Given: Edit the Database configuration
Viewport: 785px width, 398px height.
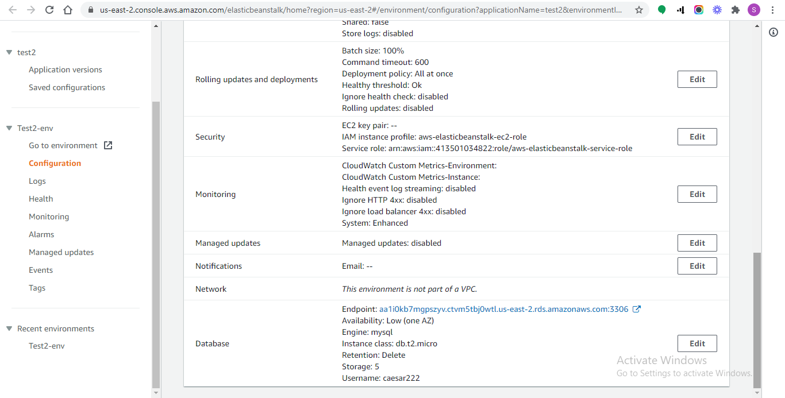Looking at the screenshot, I should [x=697, y=343].
